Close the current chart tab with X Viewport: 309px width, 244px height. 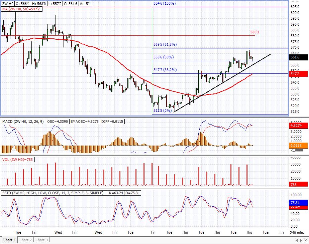click(x=305, y=240)
